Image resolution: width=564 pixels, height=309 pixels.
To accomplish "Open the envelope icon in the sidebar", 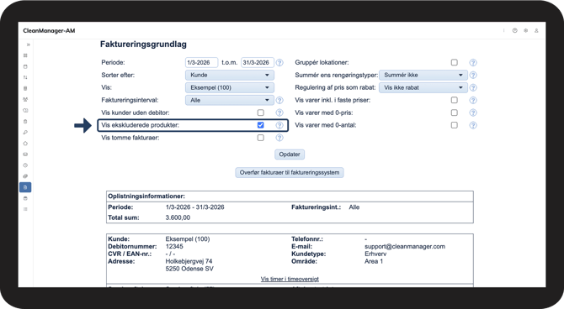I will (x=25, y=154).
